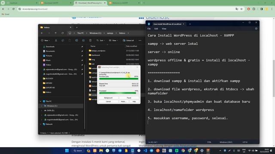The height and width of the screenshot is (154, 275).
Task: Click the Processed total progress bar
Action: click(x=119, y=93)
